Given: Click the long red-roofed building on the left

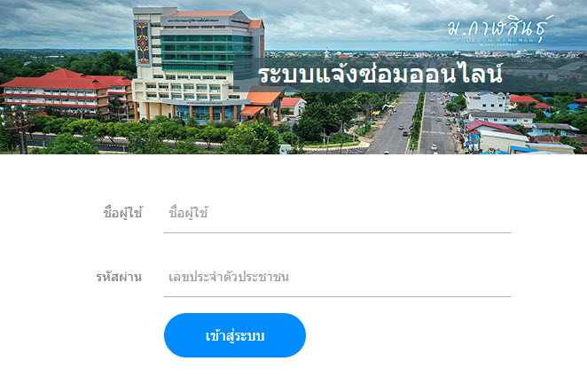Looking at the screenshot, I should click(x=66, y=91).
